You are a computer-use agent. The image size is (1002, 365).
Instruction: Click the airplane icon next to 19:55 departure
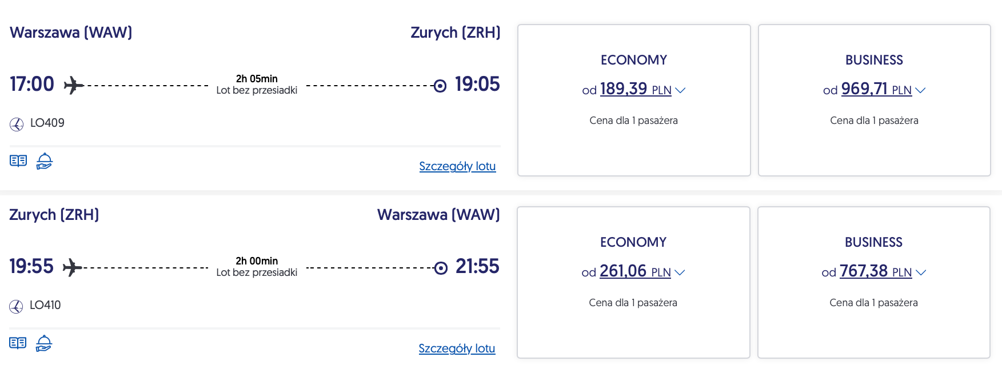pyautogui.click(x=73, y=267)
